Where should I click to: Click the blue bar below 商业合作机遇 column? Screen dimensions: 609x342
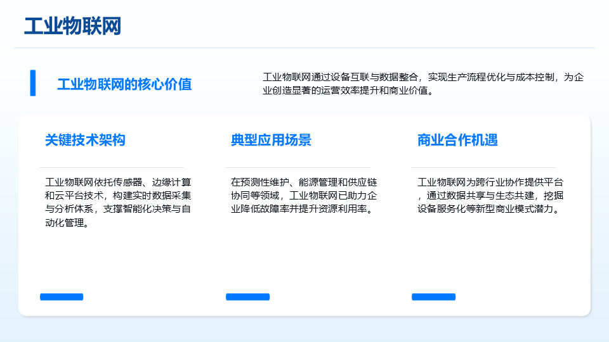[x=433, y=296]
